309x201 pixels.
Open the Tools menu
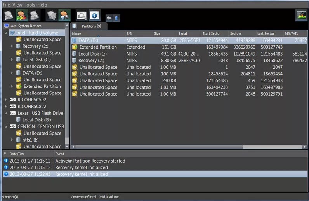pyautogui.click(x=30, y=5)
